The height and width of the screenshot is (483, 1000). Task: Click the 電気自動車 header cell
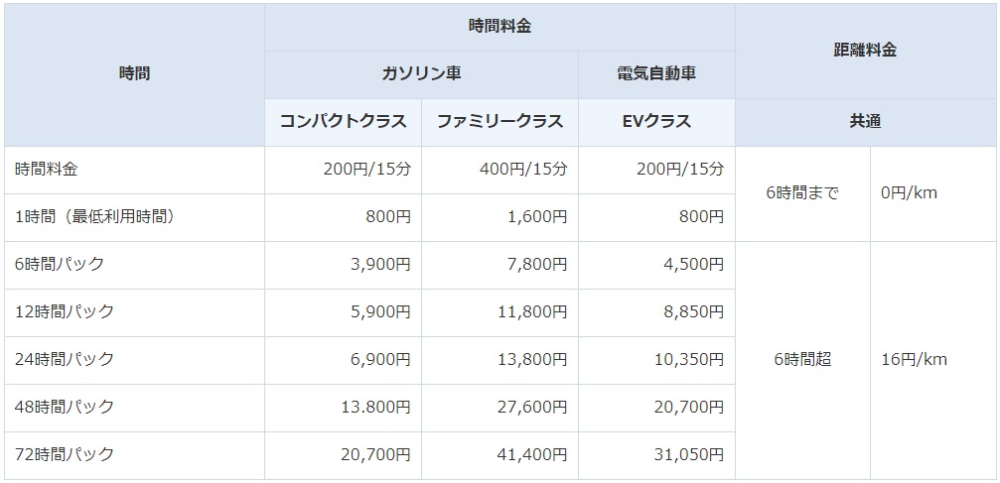pyautogui.click(x=656, y=74)
